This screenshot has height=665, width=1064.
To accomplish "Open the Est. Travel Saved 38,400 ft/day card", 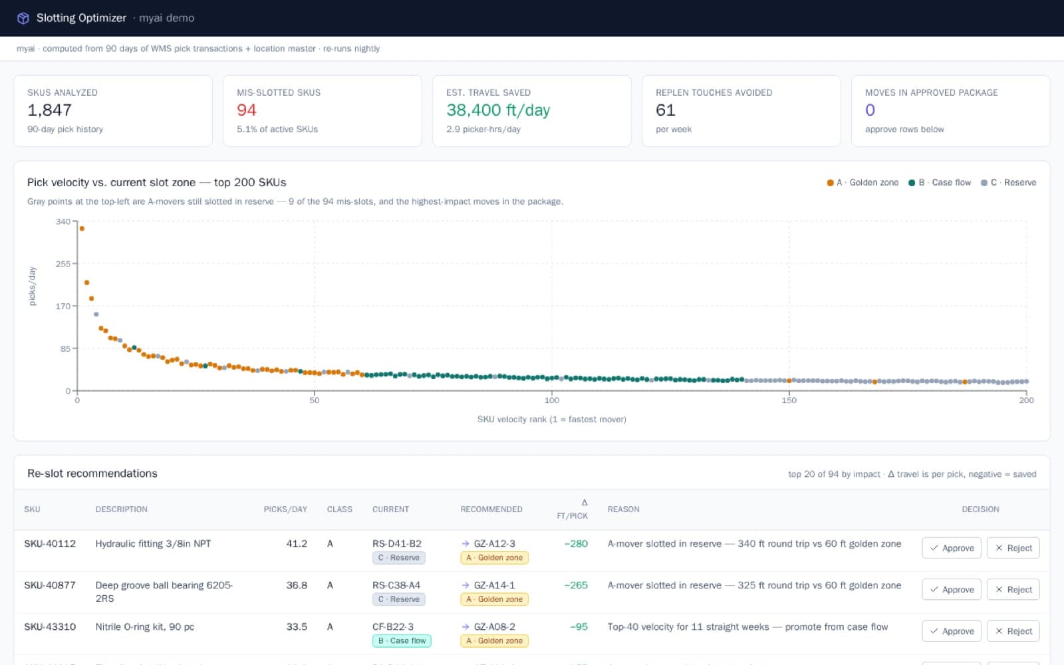I will (x=532, y=110).
